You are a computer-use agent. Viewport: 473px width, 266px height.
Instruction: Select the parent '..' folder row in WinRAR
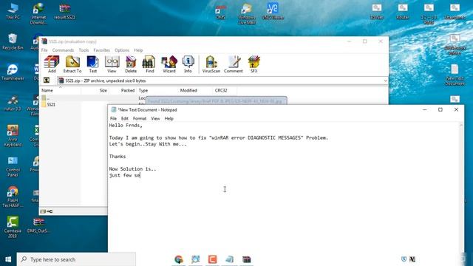pyautogui.click(x=46, y=98)
